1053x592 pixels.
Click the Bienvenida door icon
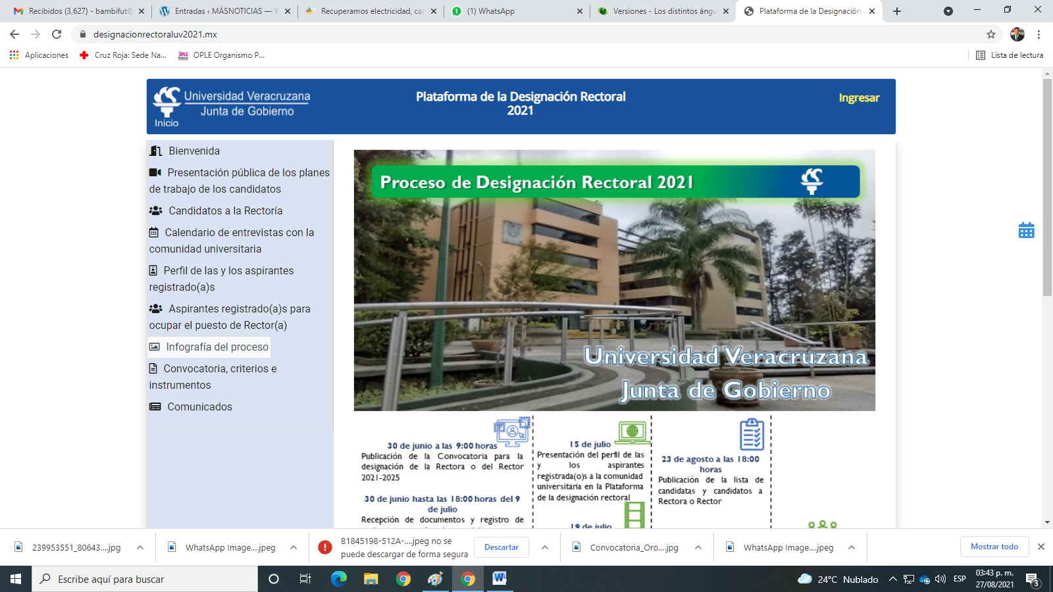155,151
